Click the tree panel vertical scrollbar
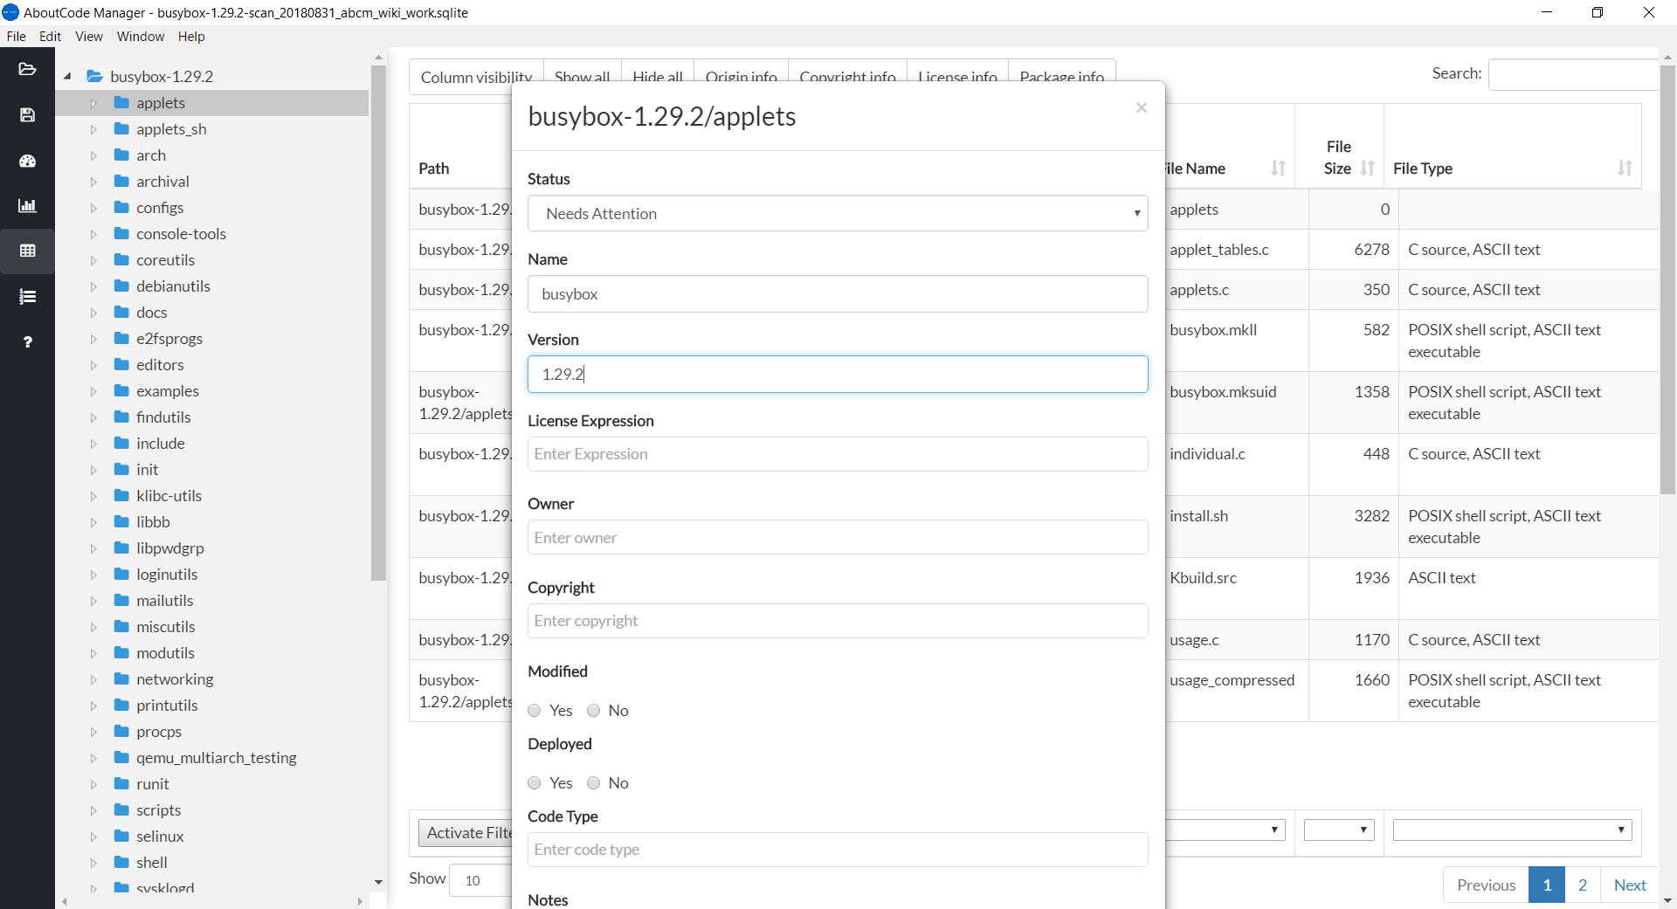 (378, 323)
